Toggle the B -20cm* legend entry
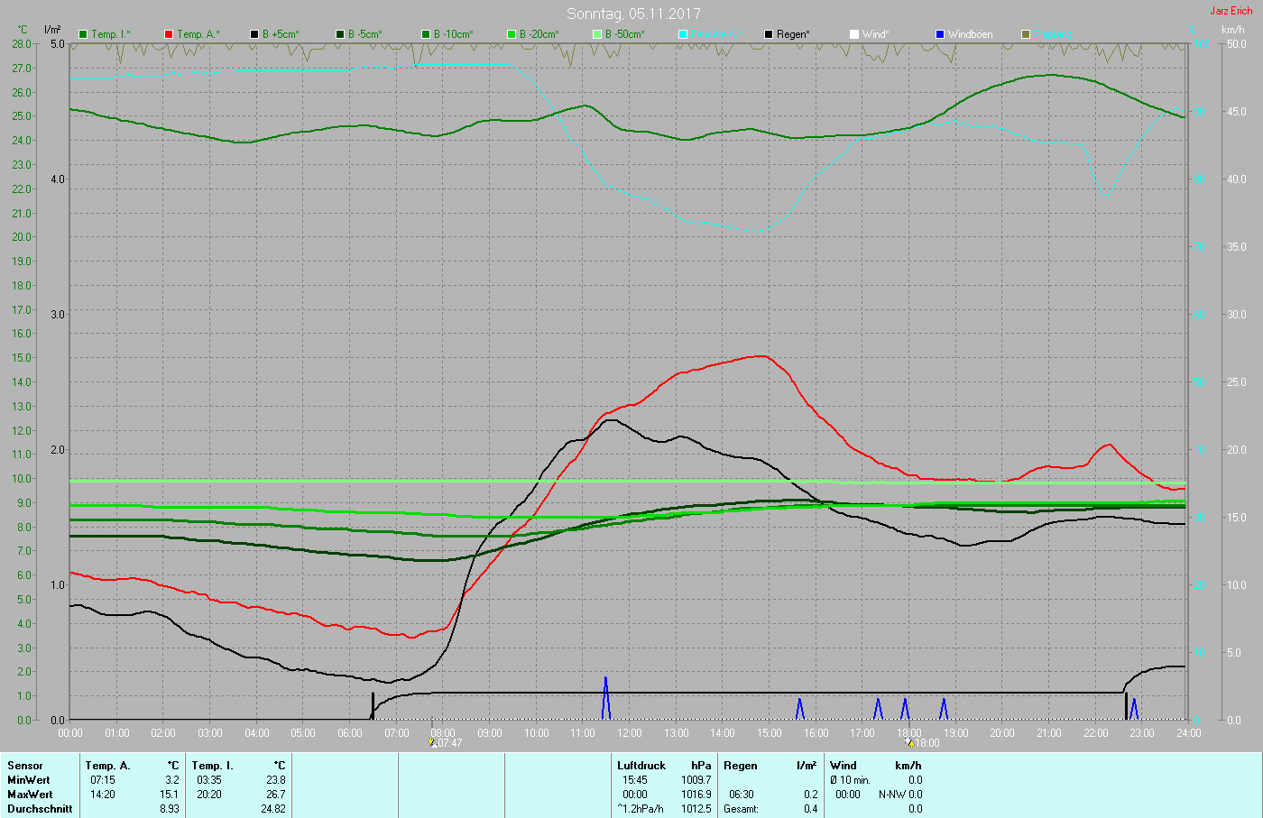The width and height of the screenshot is (1263, 818). coord(532,34)
